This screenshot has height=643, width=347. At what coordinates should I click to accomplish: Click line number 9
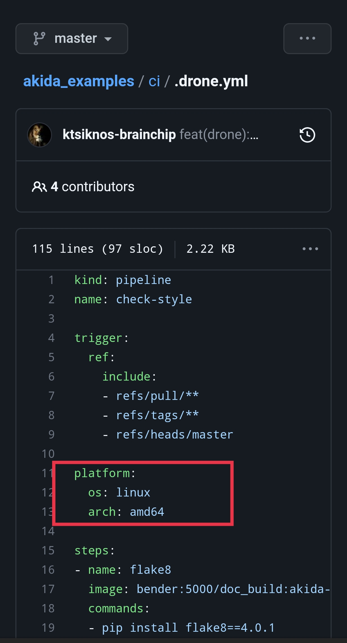[51, 435]
